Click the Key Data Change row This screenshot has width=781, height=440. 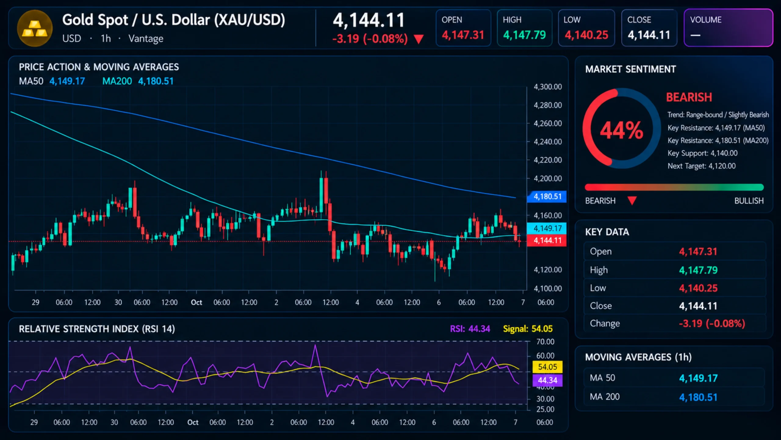click(675, 323)
